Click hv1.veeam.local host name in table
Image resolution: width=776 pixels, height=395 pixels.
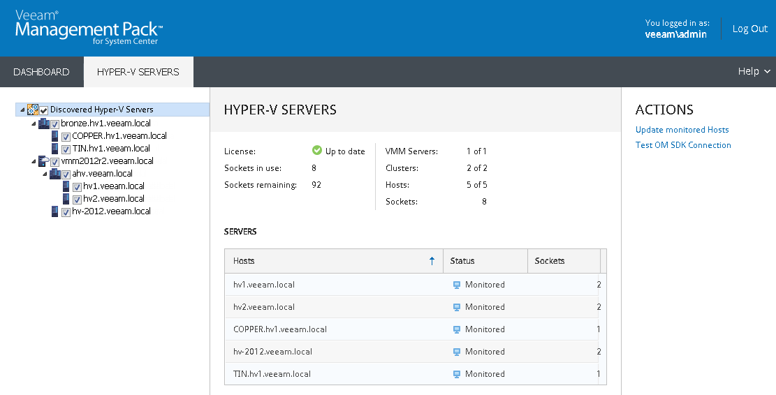click(x=264, y=285)
